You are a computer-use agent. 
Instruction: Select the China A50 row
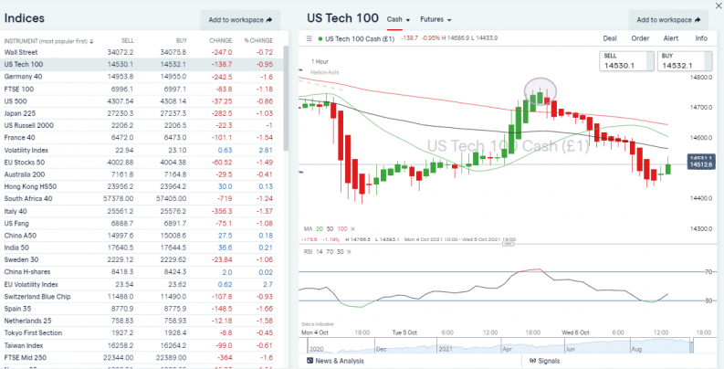140,236
